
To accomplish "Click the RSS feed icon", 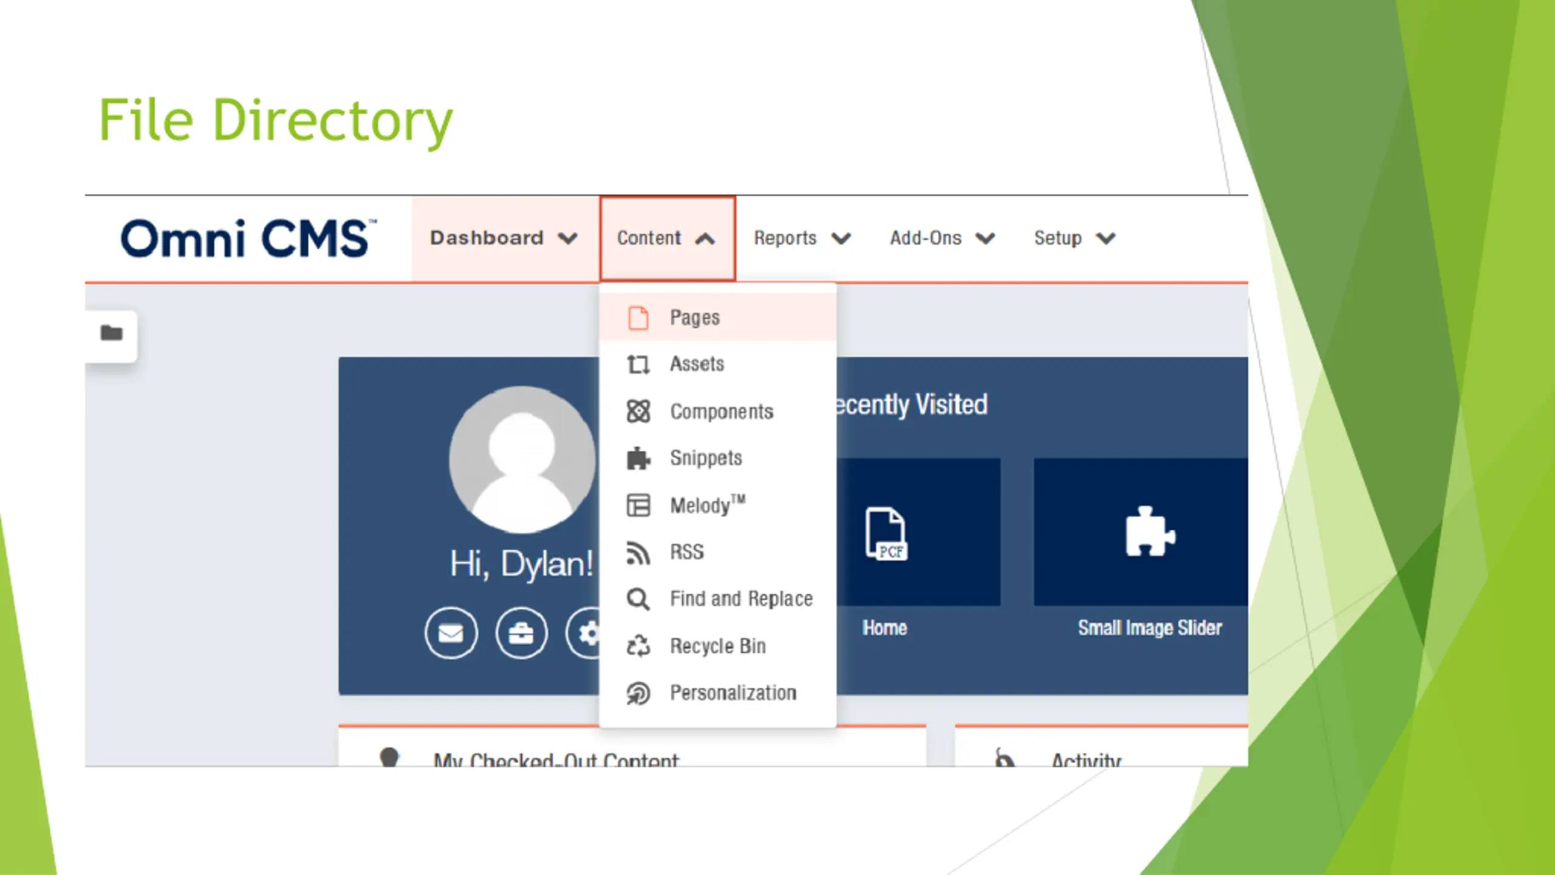I will coord(638,552).
